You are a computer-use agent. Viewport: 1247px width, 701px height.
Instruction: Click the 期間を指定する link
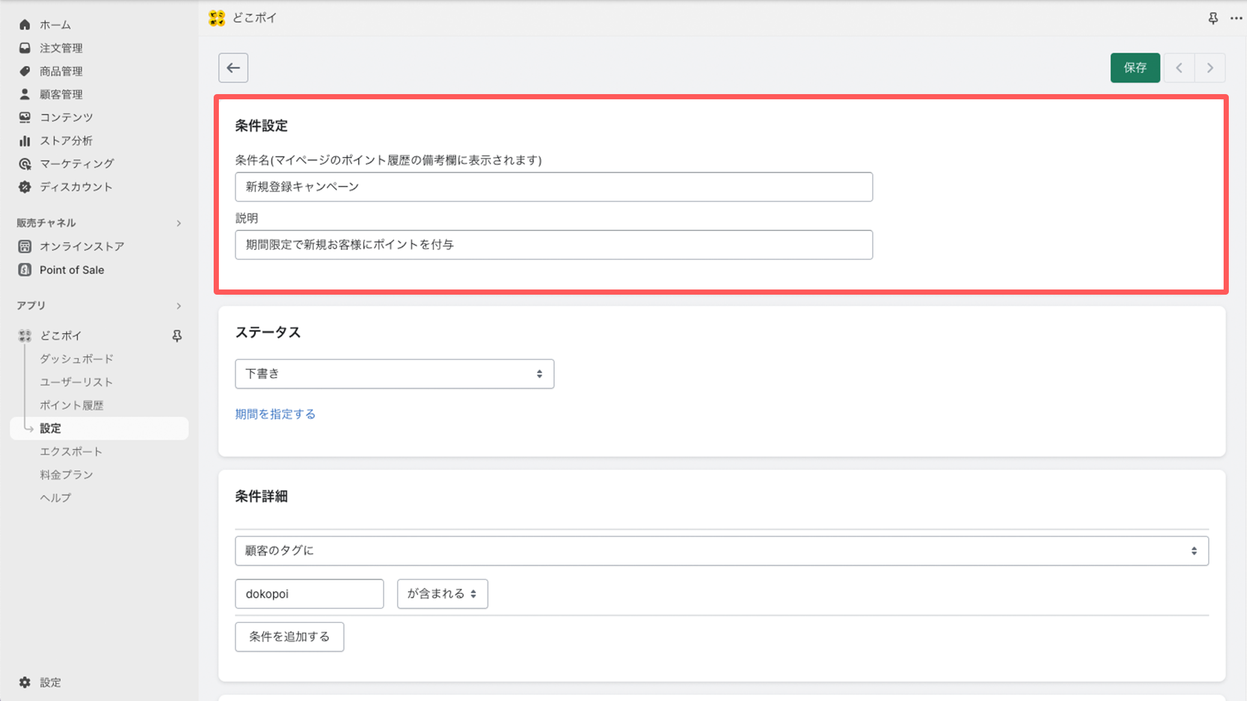click(x=275, y=414)
